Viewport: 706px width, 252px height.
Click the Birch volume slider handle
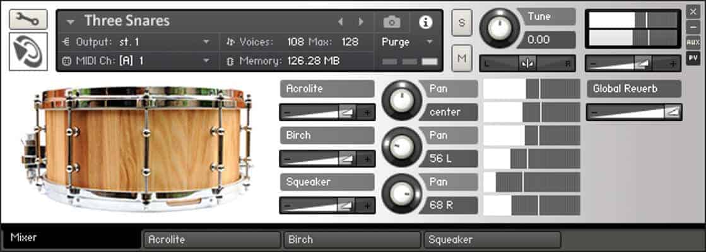point(347,159)
